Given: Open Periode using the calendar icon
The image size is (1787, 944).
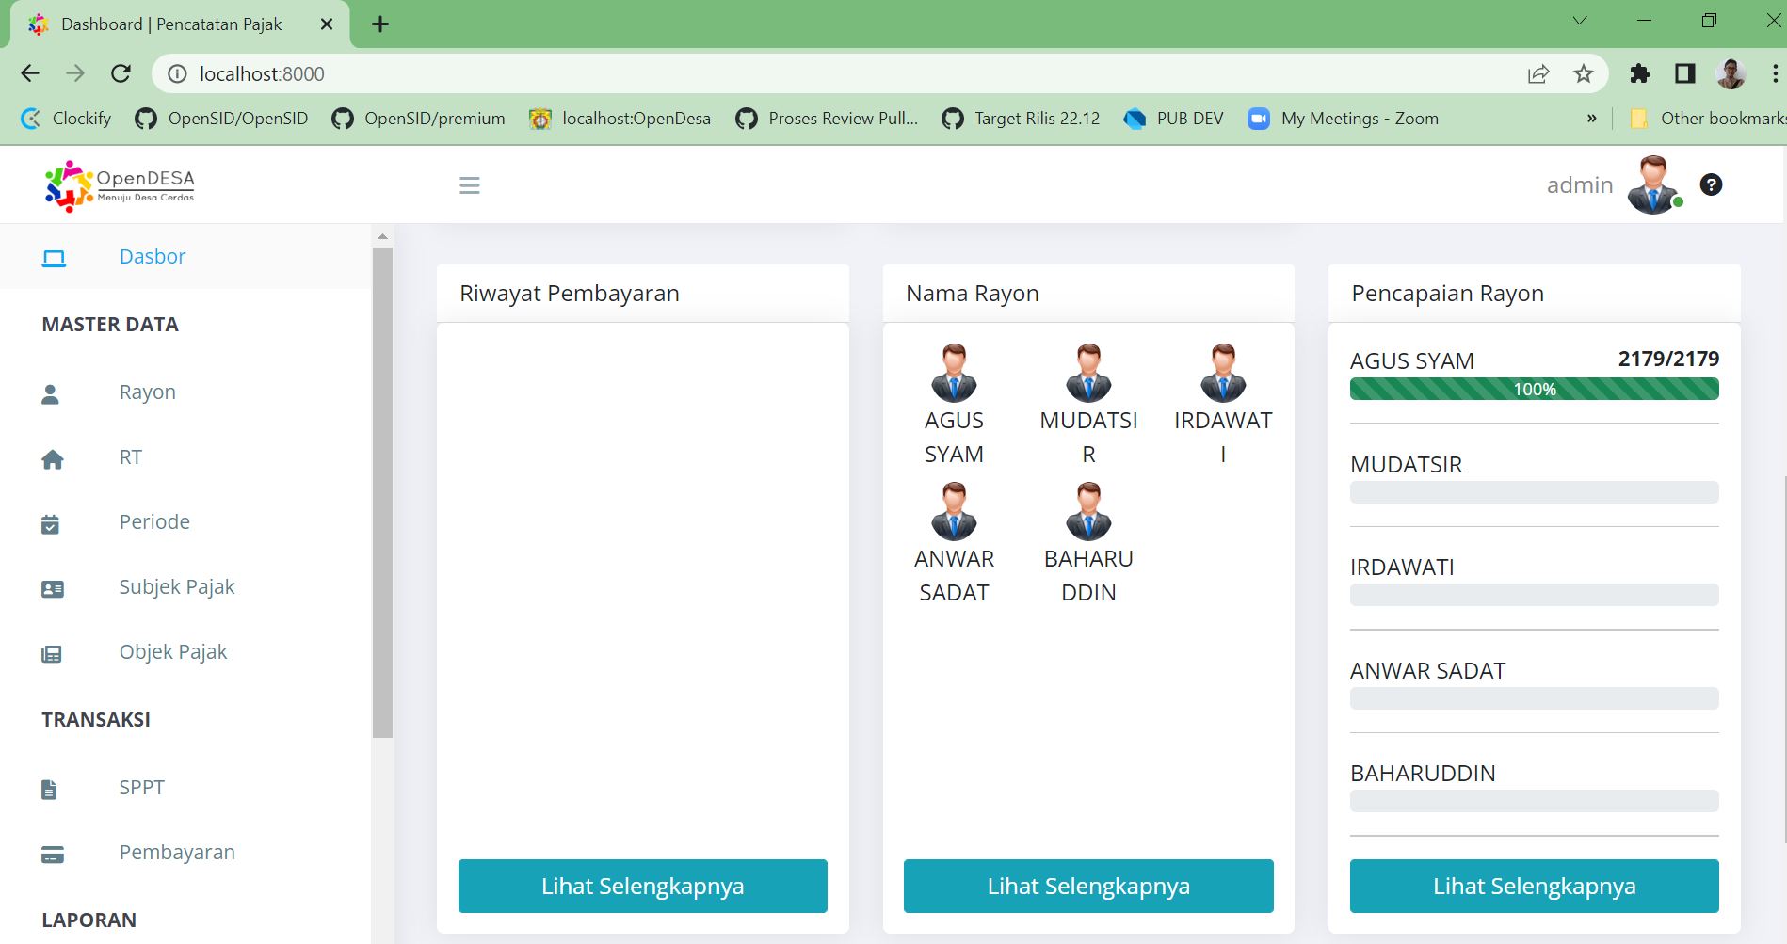Looking at the screenshot, I should [x=52, y=523].
